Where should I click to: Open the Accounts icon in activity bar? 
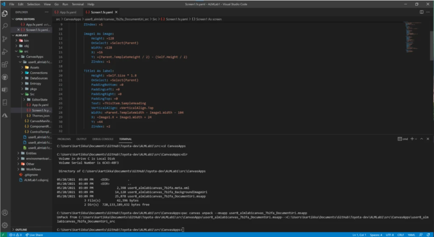coord(5,213)
